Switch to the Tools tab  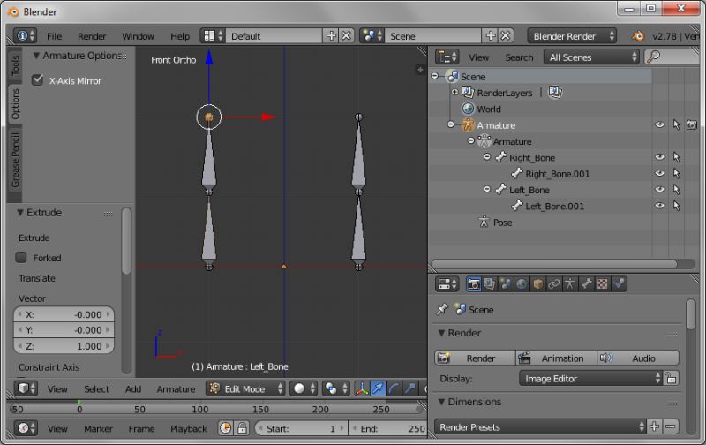pyautogui.click(x=15, y=65)
